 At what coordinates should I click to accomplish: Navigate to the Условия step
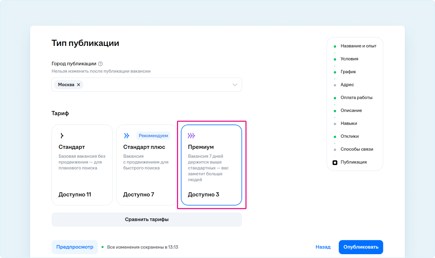coord(349,59)
